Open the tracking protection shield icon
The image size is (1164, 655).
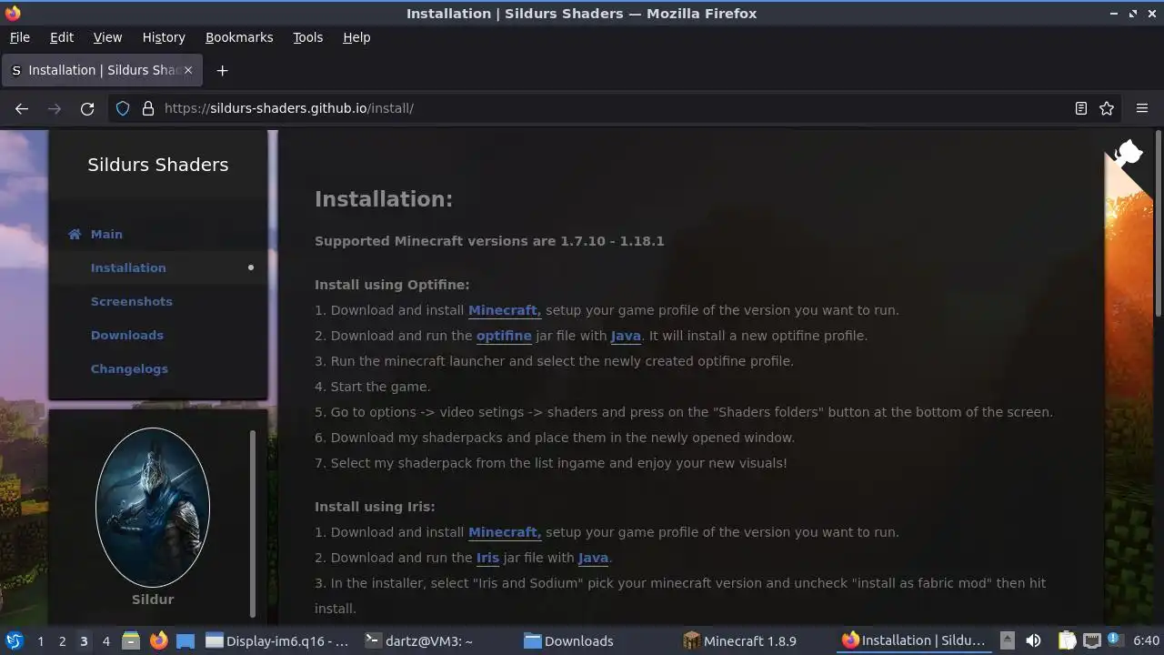tap(123, 108)
